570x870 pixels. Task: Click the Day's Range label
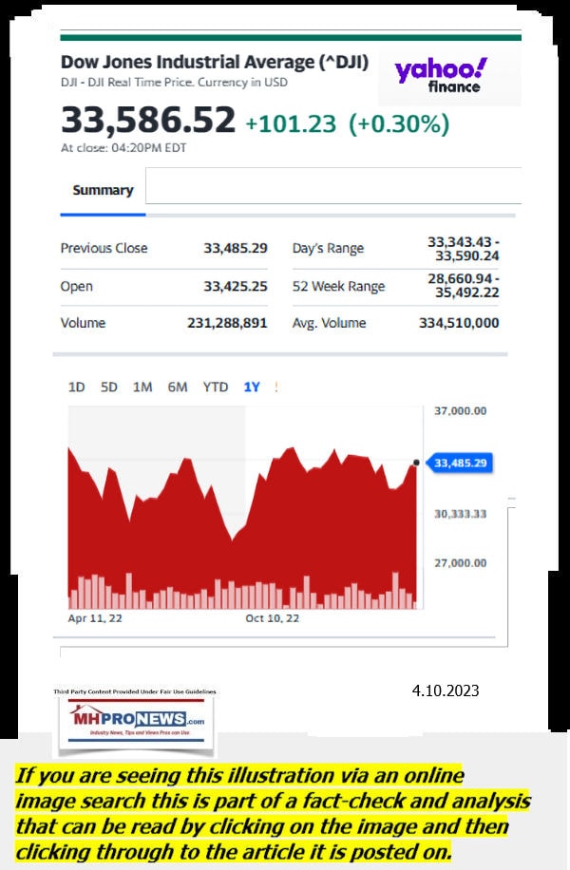[x=328, y=248]
